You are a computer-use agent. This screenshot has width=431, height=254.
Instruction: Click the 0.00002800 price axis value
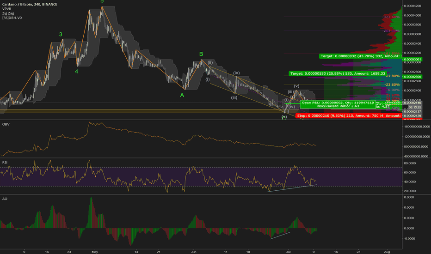click(x=413, y=72)
